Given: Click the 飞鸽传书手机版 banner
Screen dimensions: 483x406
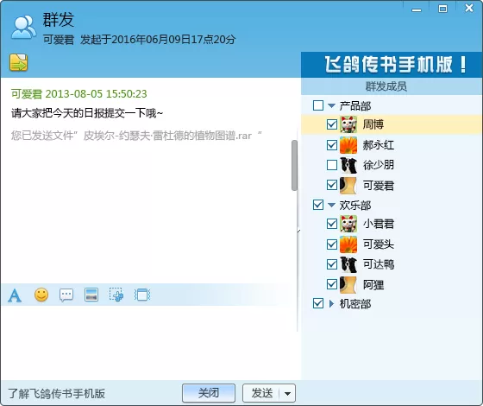Looking at the screenshot, I should [392, 65].
